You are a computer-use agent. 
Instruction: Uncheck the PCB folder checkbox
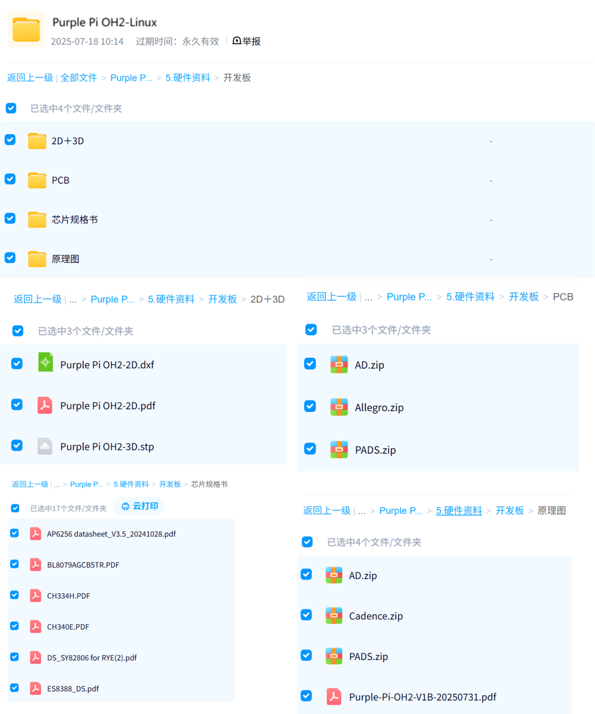point(10,179)
